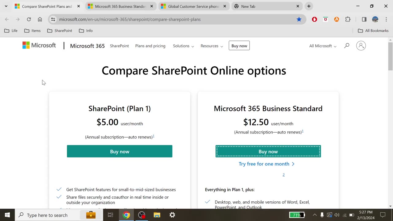Click the page vertical scrollbar
This screenshot has height=221, width=393.
(x=390, y=56)
